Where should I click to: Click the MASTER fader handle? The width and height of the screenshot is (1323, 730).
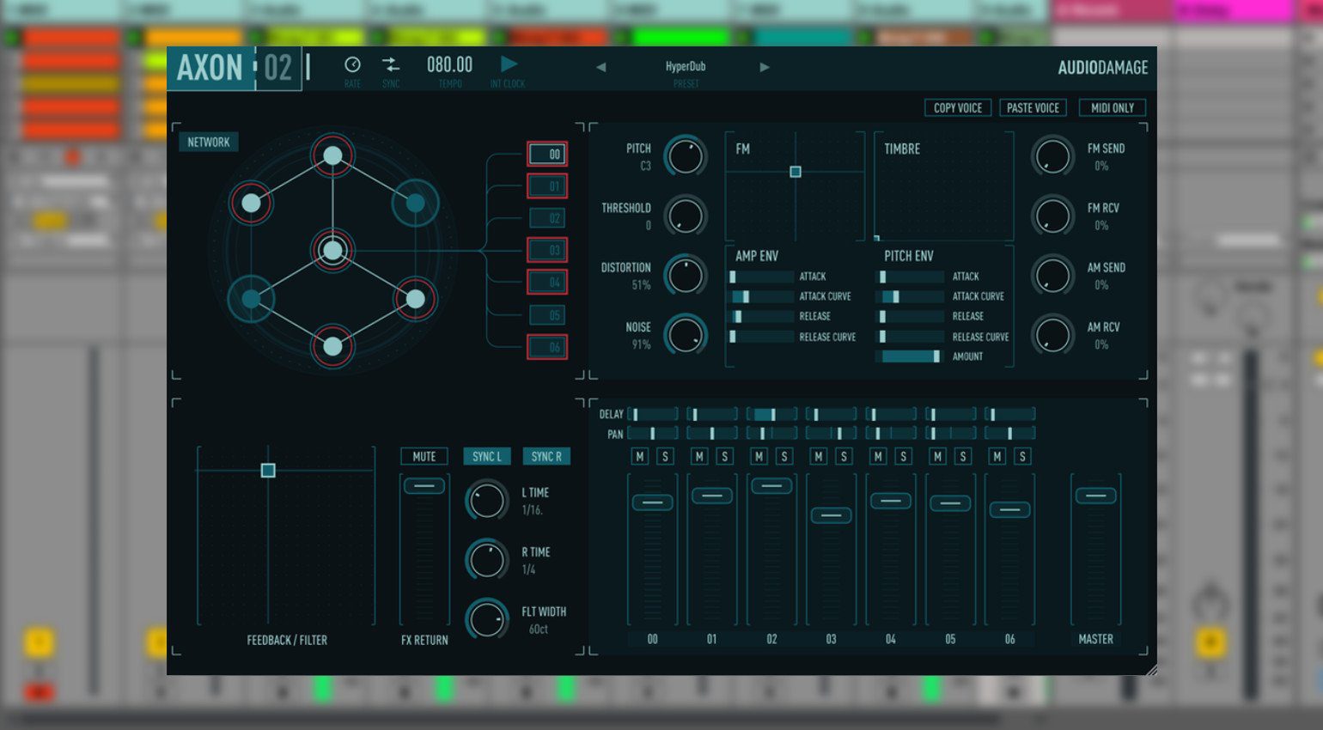click(1095, 496)
